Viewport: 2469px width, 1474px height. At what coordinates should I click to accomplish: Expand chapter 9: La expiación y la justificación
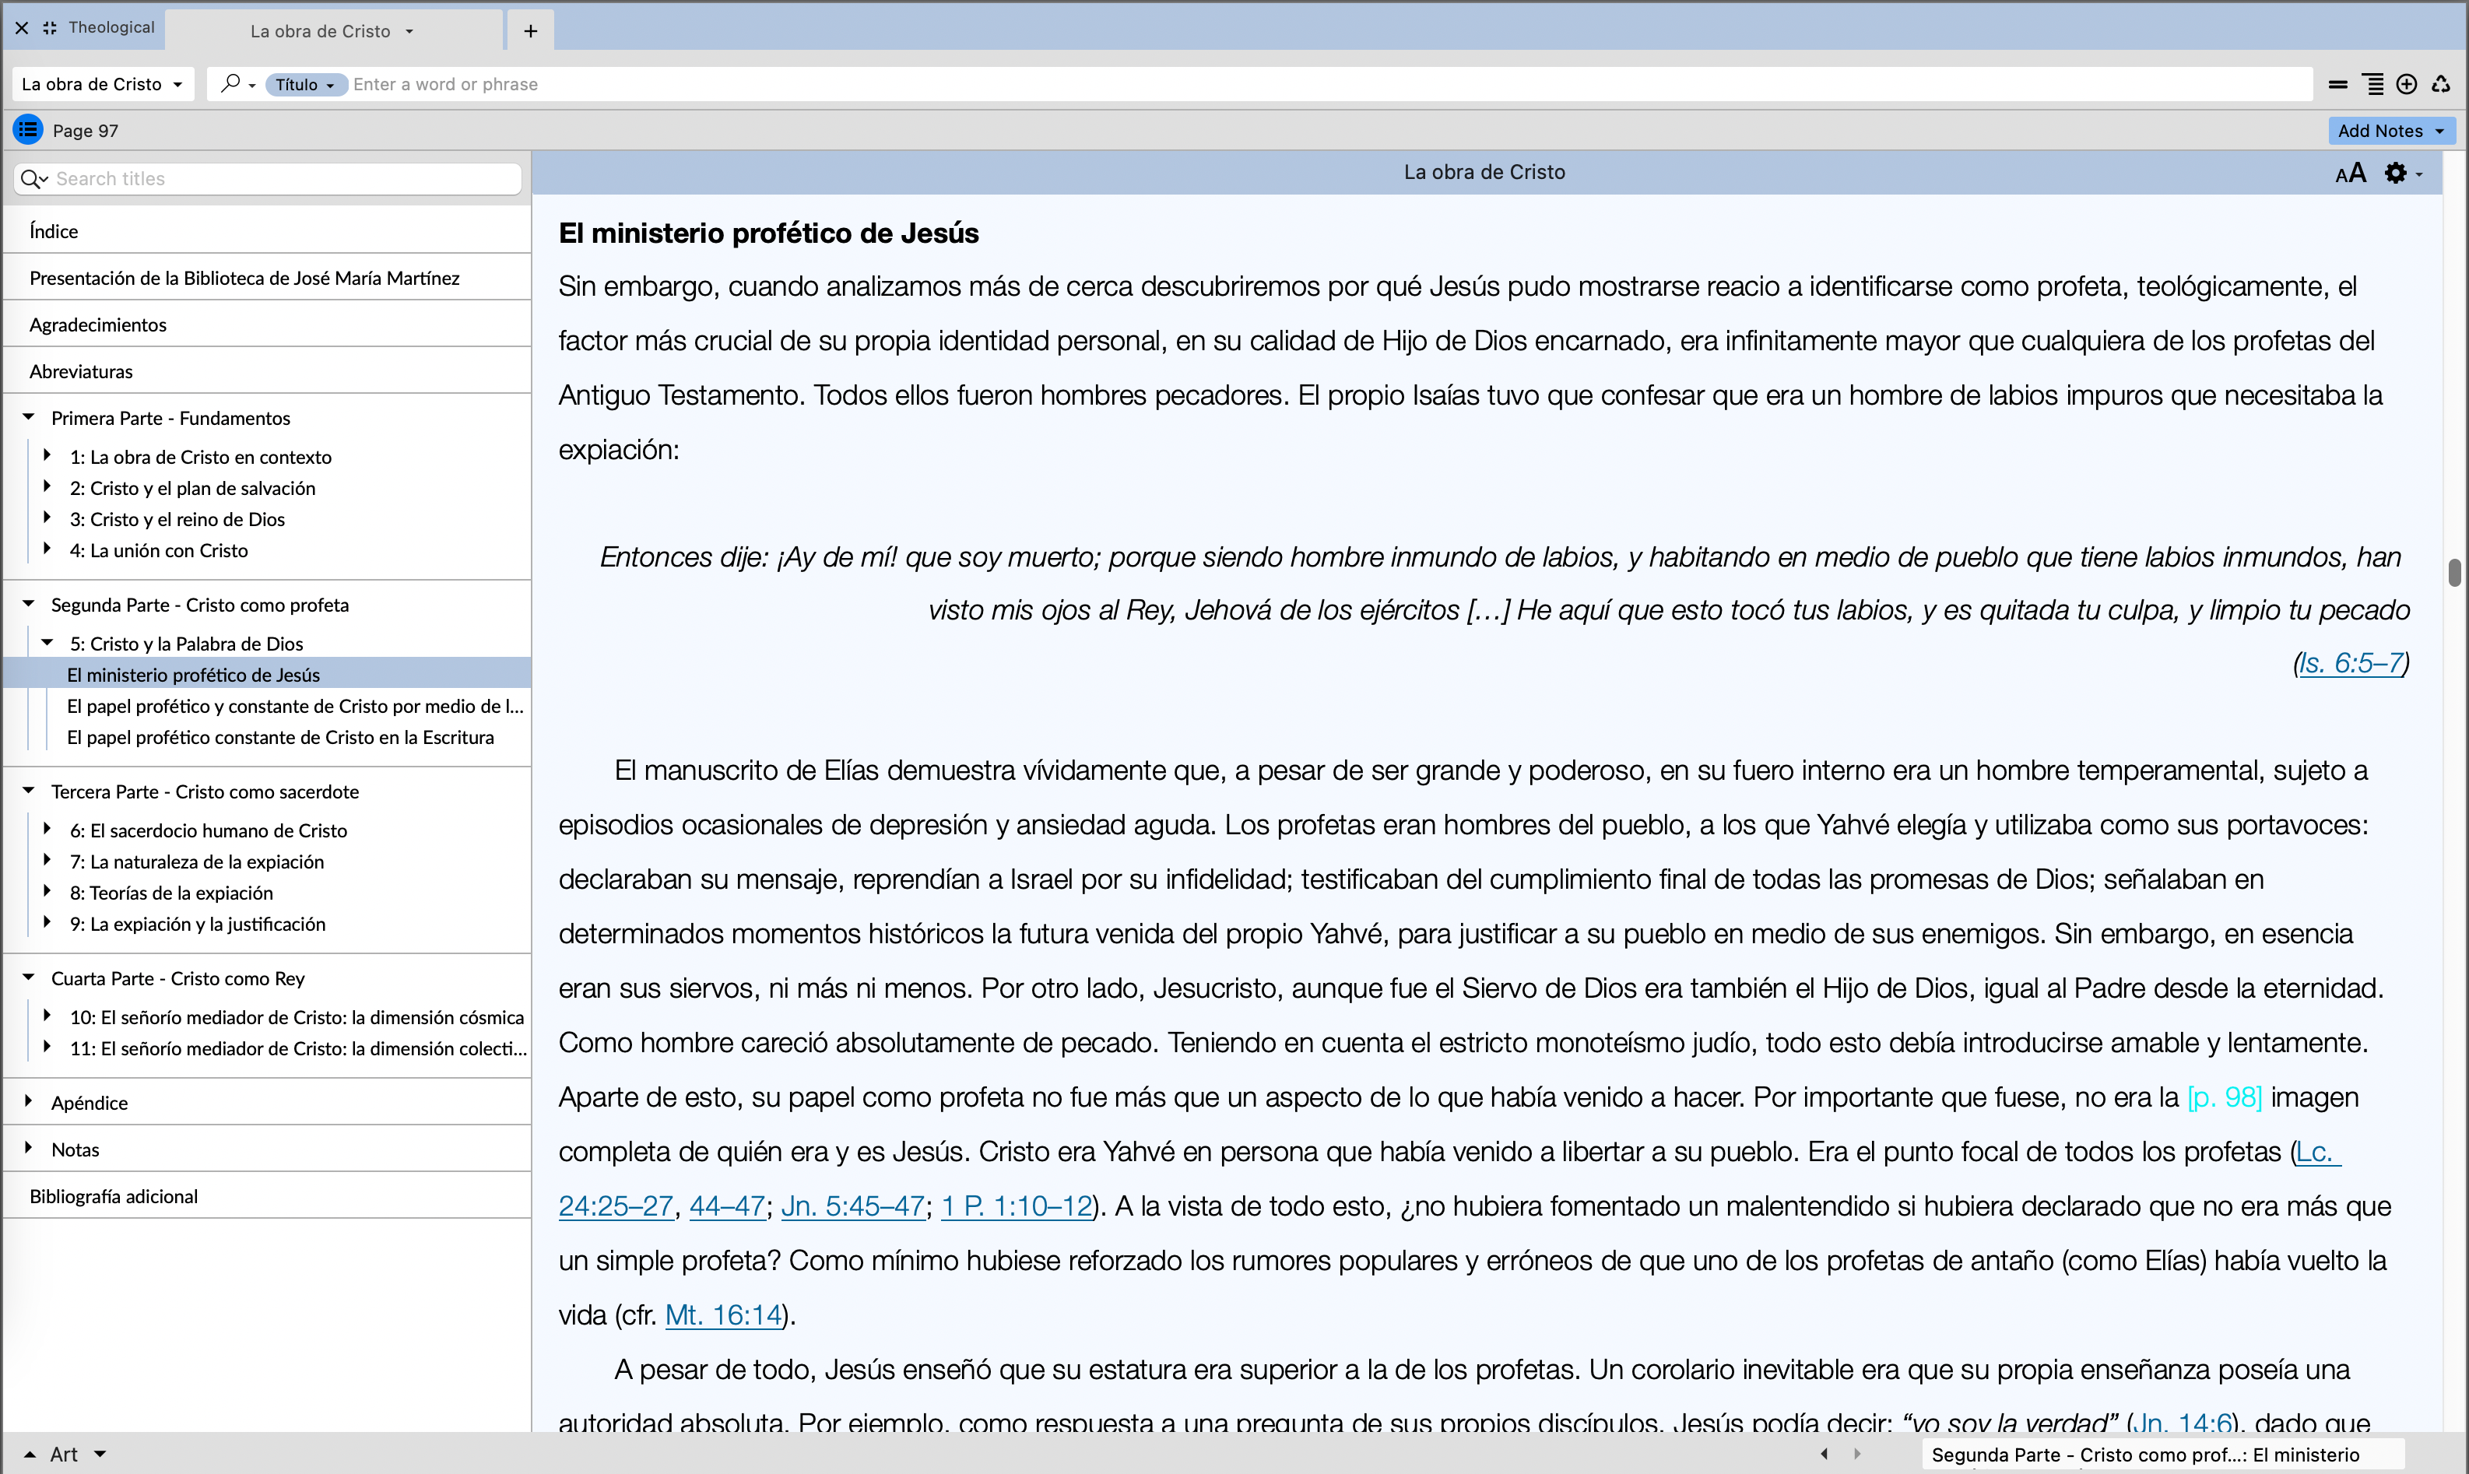tap(47, 923)
